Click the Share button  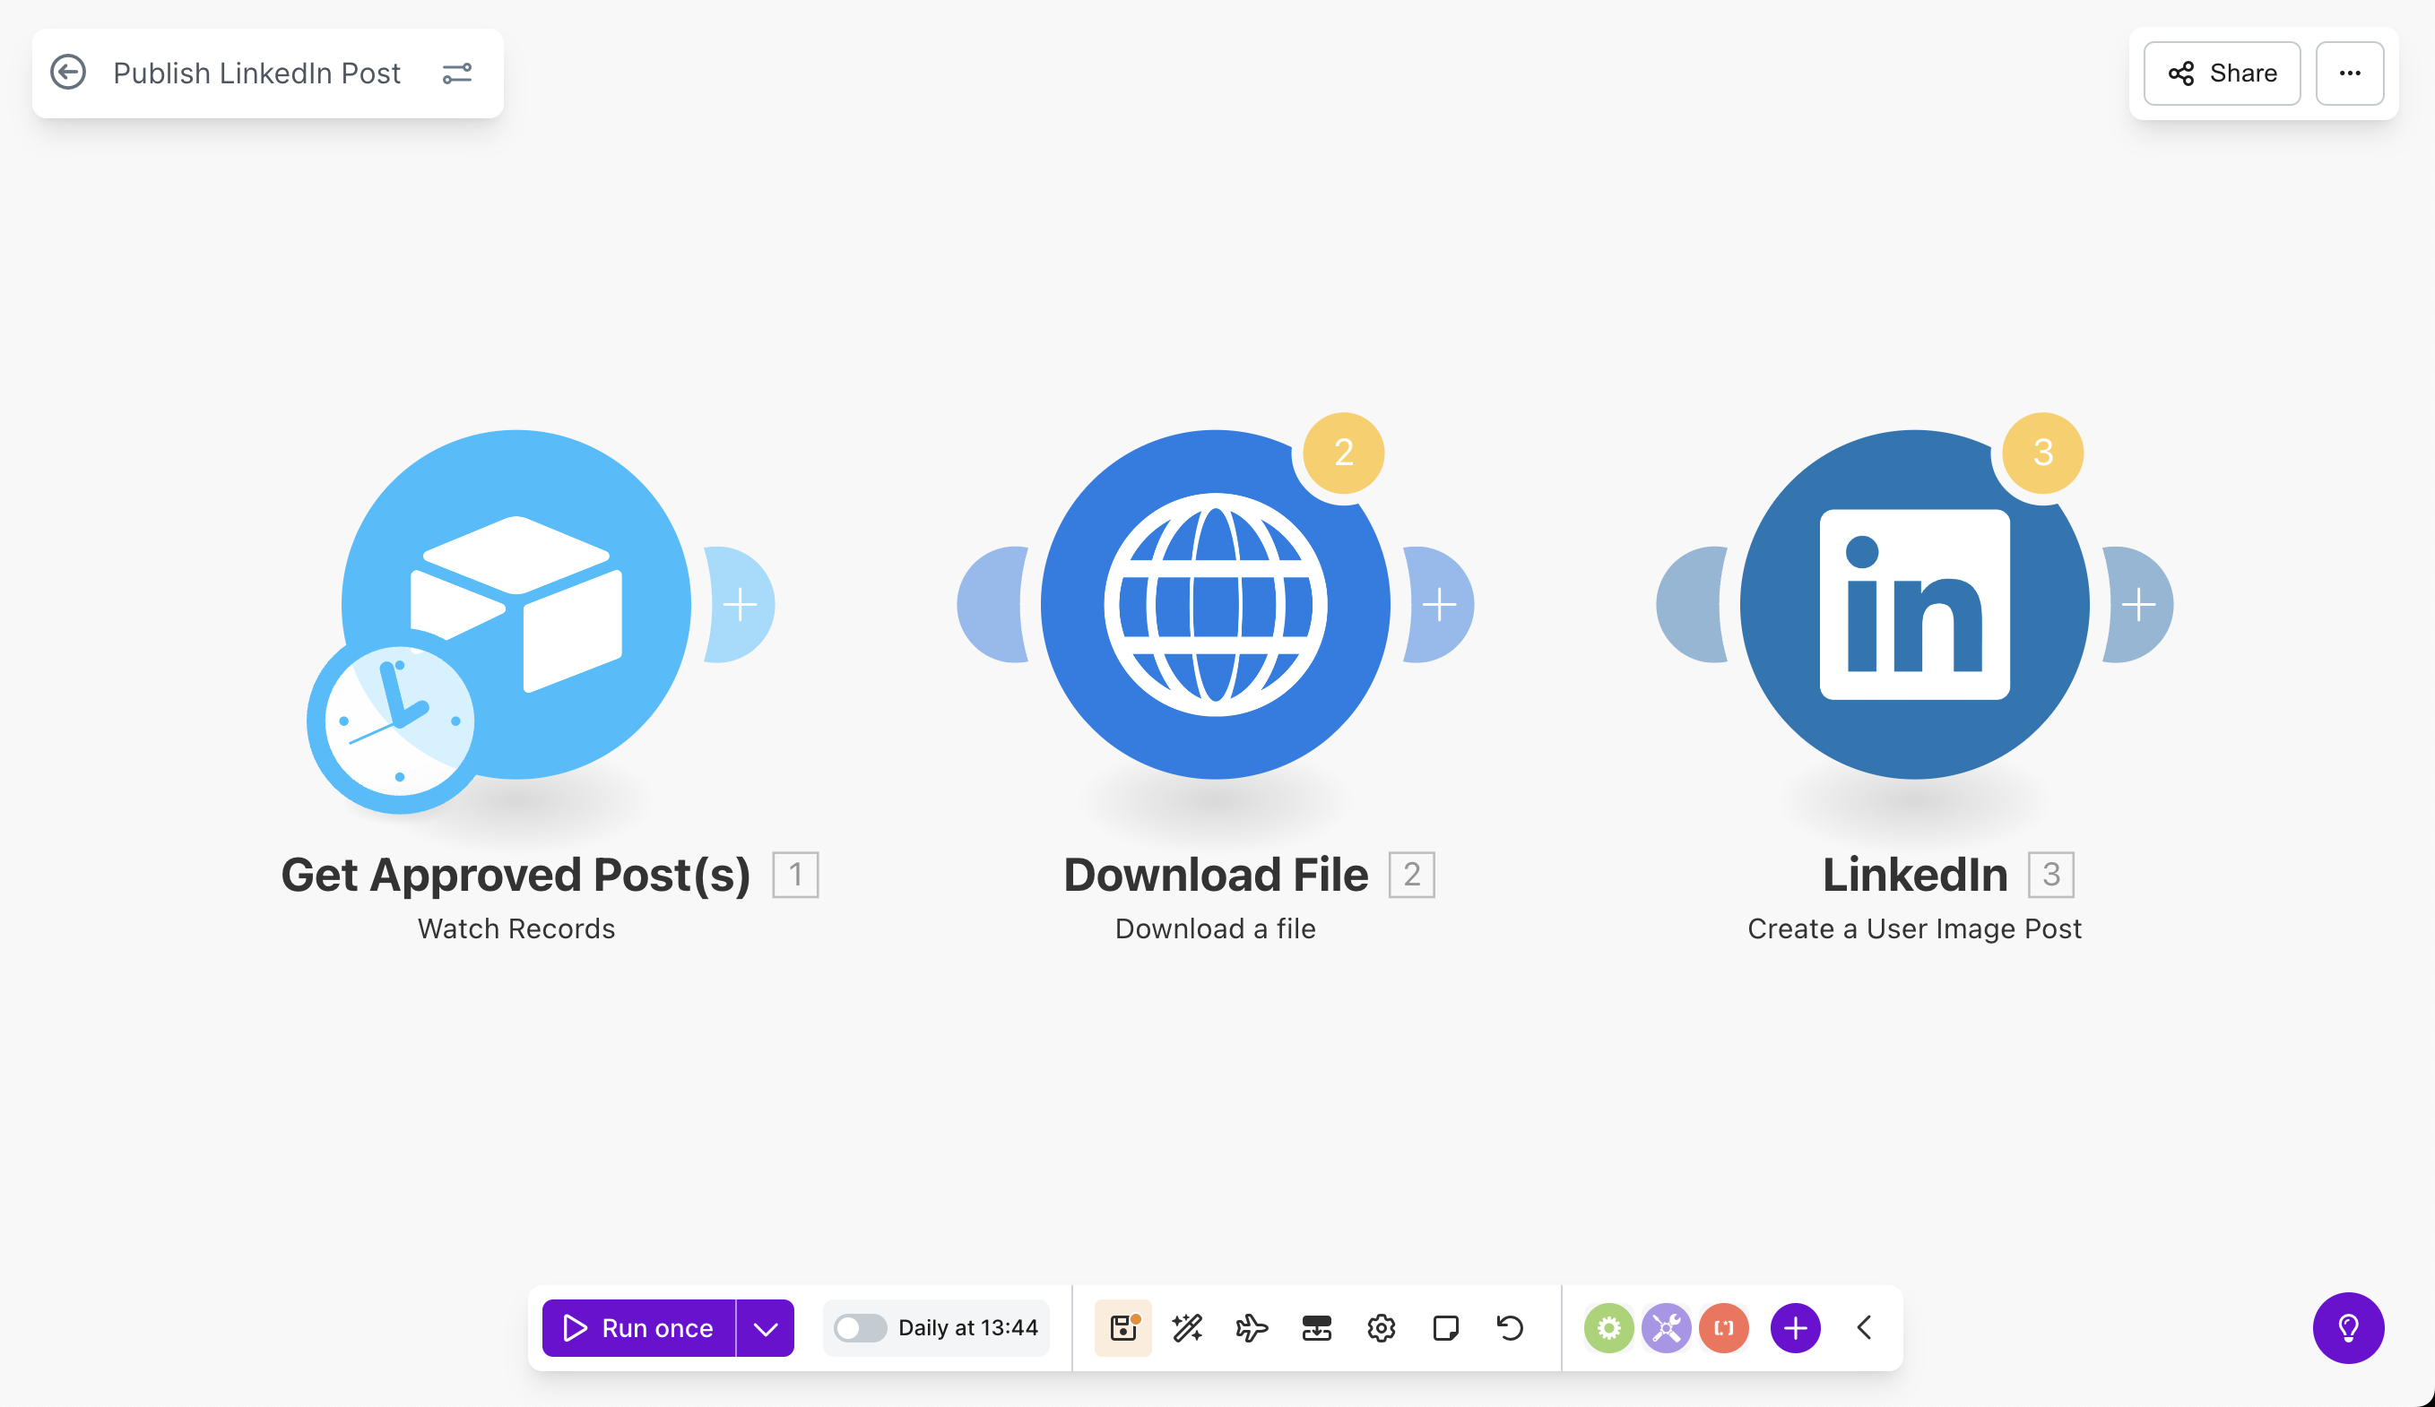tap(2222, 73)
